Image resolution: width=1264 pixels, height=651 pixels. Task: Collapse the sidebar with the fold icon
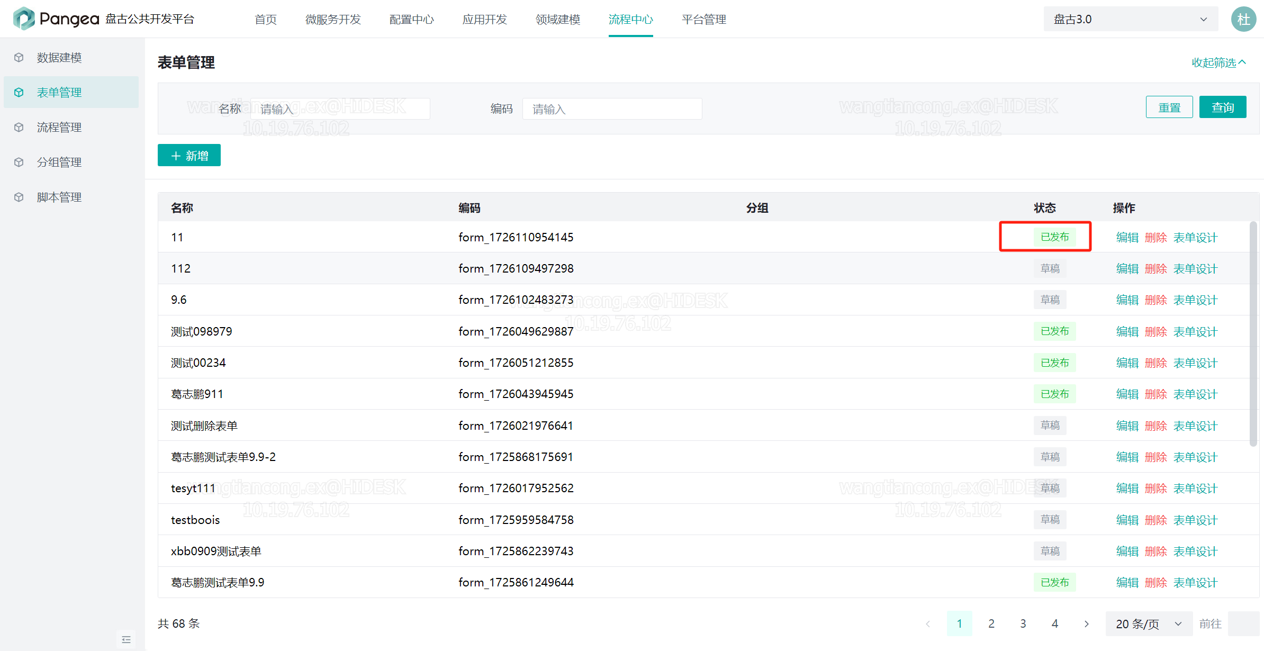[126, 639]
